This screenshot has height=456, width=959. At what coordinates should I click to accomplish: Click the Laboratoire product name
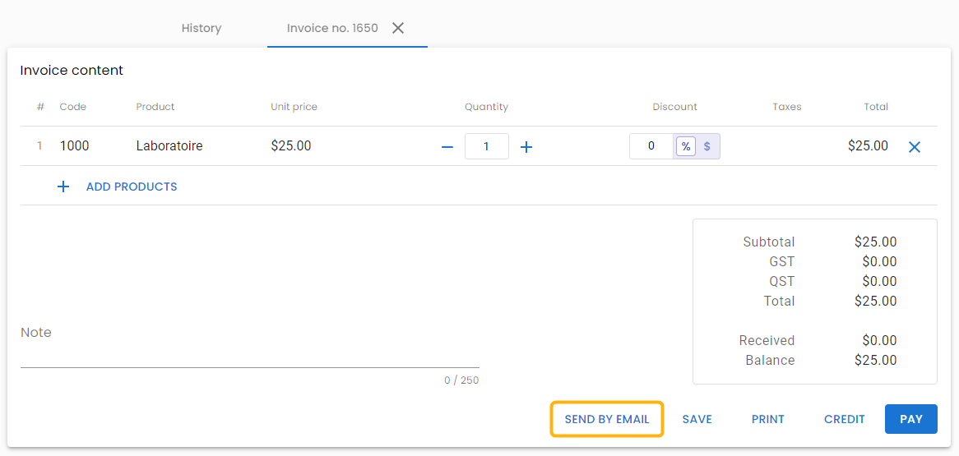click(x=169, y=146)
